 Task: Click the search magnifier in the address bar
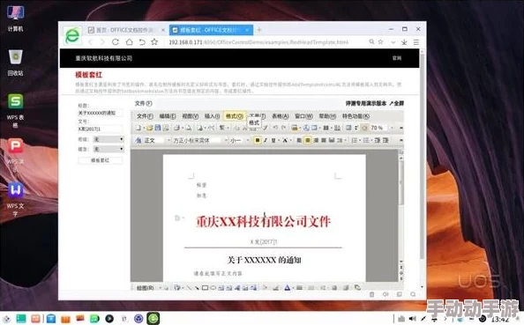pos(371,41)
